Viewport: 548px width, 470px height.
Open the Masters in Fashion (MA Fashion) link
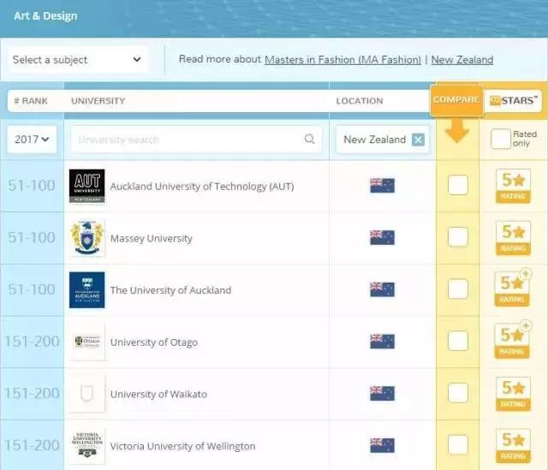(x=342, y=60)
